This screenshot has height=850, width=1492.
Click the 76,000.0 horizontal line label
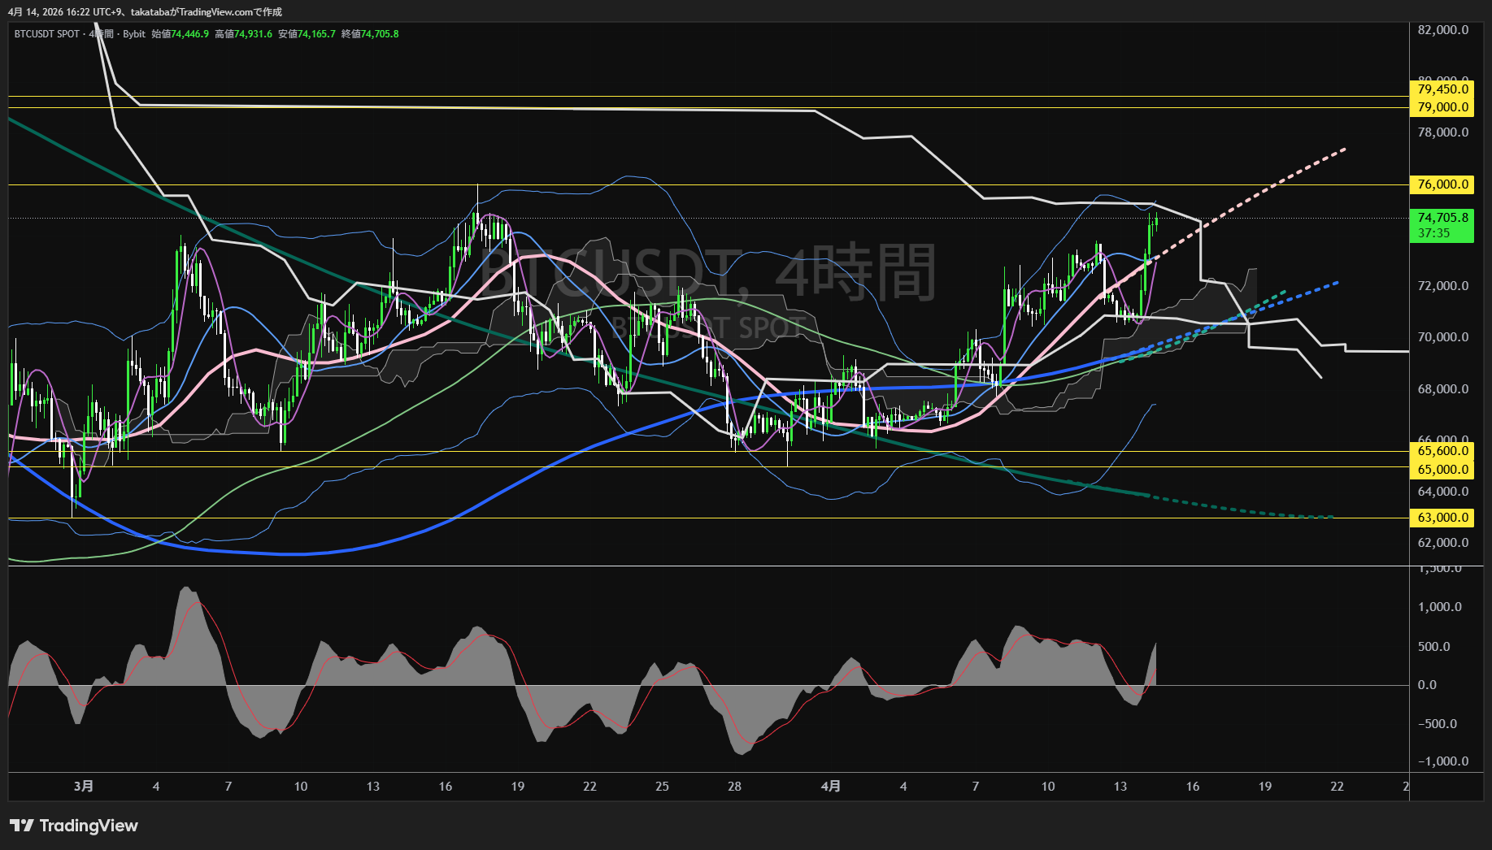[x=1442, y=184]
